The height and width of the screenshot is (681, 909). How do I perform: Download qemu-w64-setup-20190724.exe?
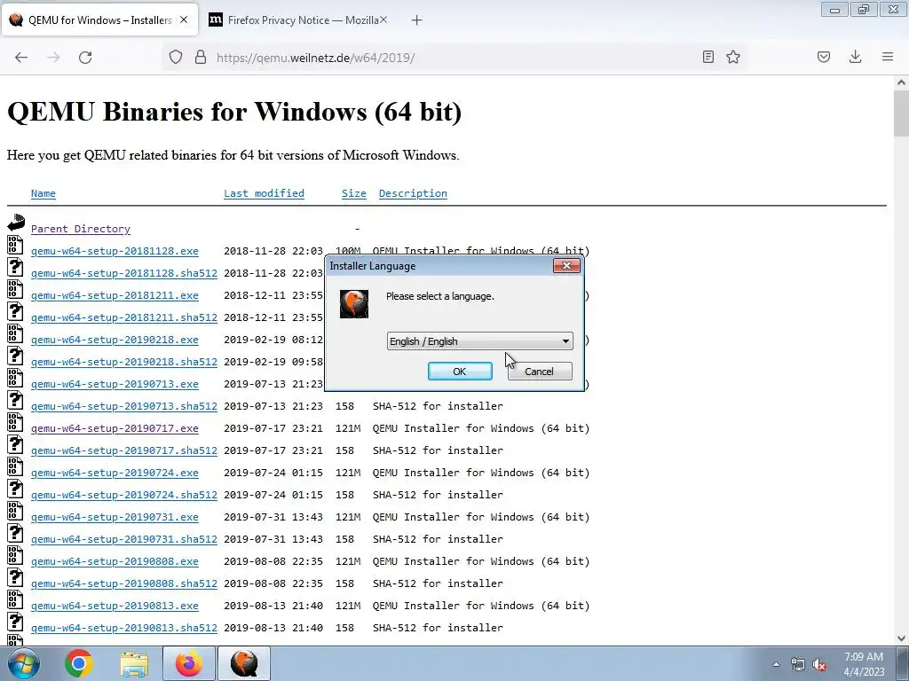click(x=115, y=473)
